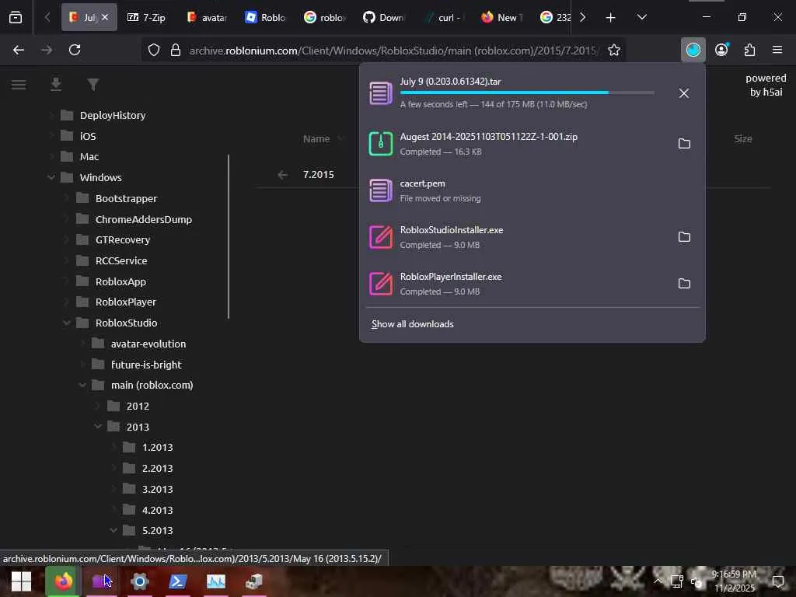
Task: Click the site security padlock icon
Action: pyautogui.click(x=176, y=50)
